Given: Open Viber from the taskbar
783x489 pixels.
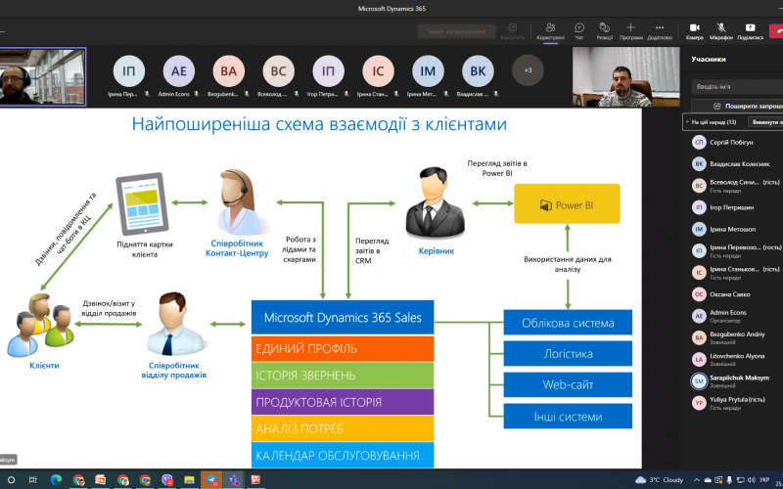Looking at the screenshot, I should tap(167, 480).
